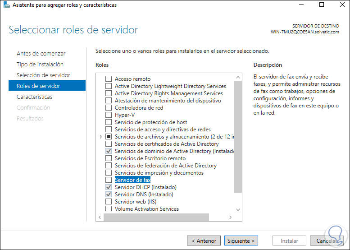Minimize the wizard window
This screenshot has height=250, width=350.
coord(301,5)
